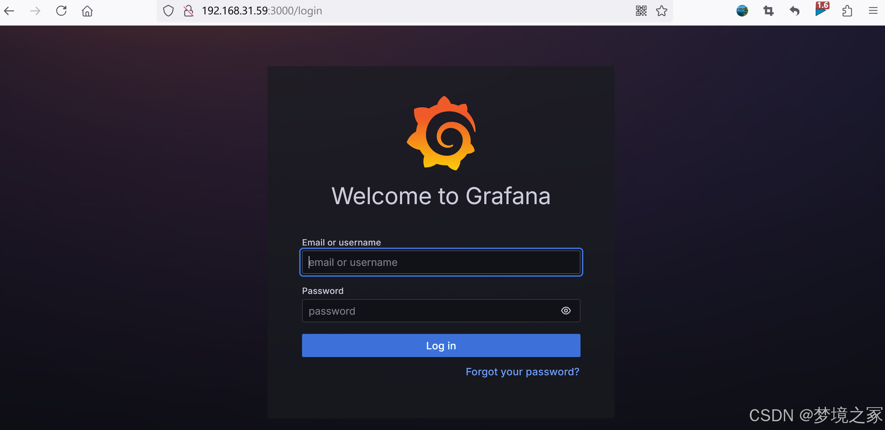Open the browser home page icon
The width and height of the screenshot is (885, 430).
point(87,11)
